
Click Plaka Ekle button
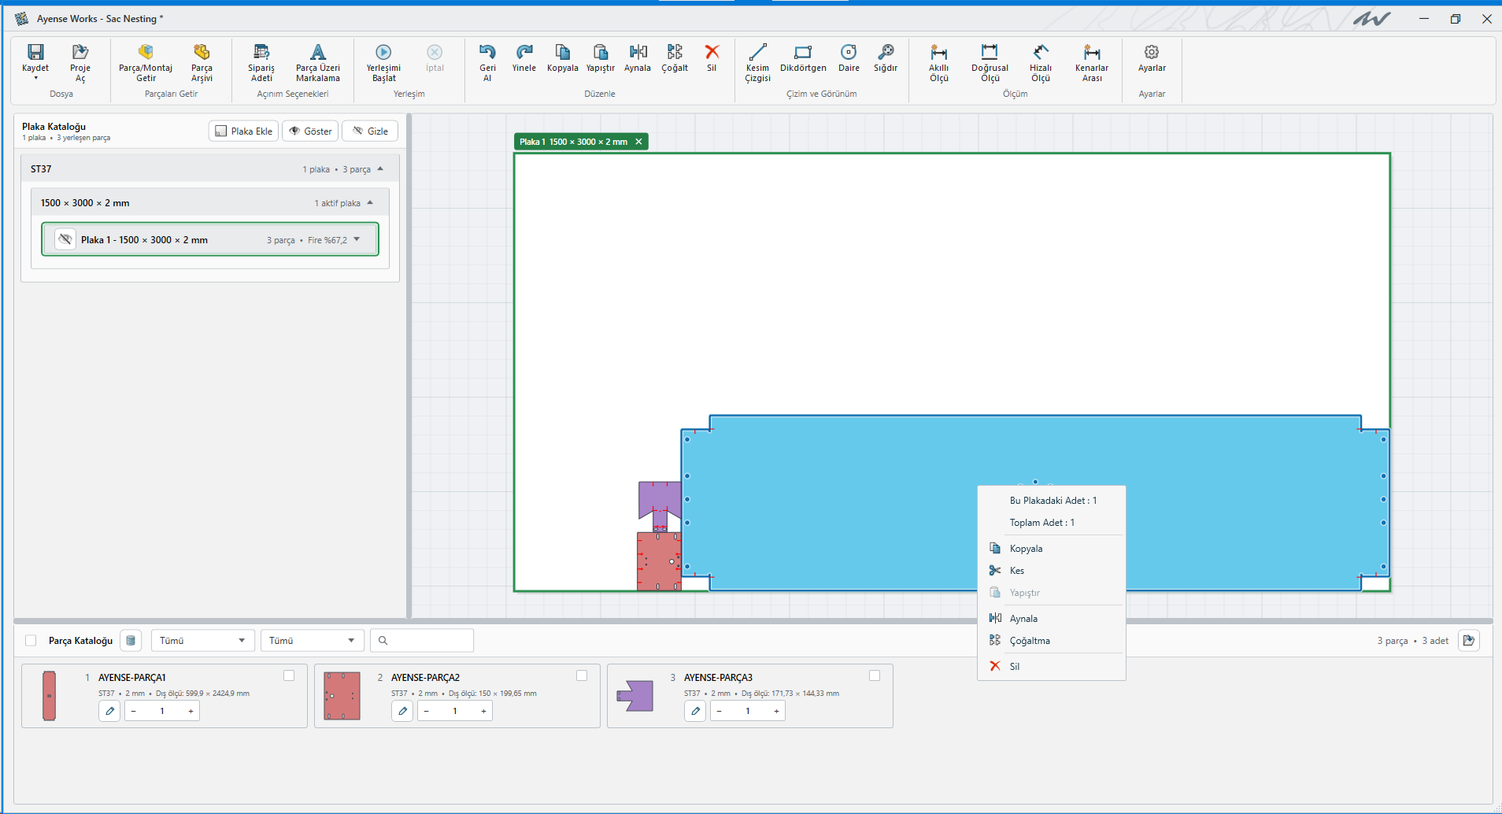[244, 131]
